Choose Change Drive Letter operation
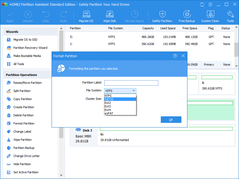Viewport: 239px width, 179px height. [x=26, y=156]
